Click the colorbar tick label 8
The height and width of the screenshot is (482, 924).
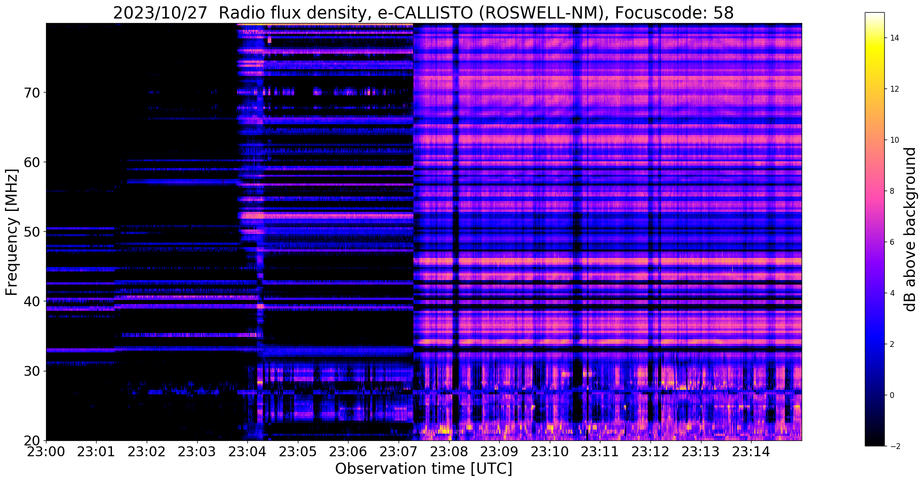[891, 191]
